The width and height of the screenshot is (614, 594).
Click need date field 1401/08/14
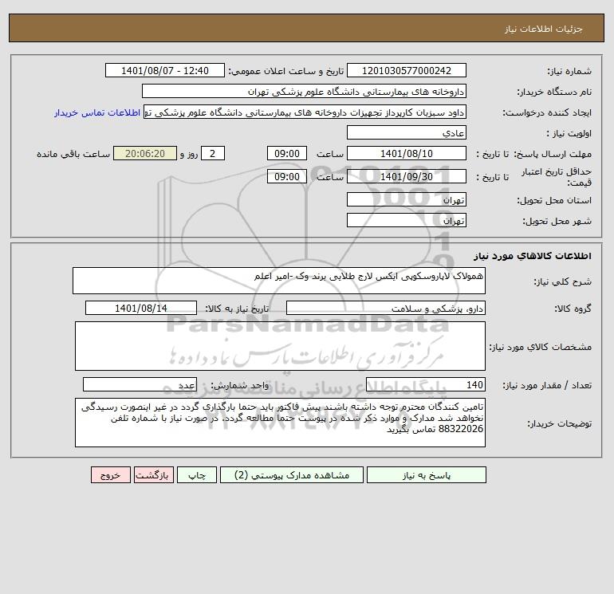[141, 308]
